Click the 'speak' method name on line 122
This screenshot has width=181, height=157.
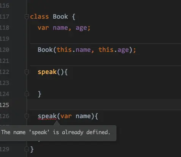coord(47,72)
